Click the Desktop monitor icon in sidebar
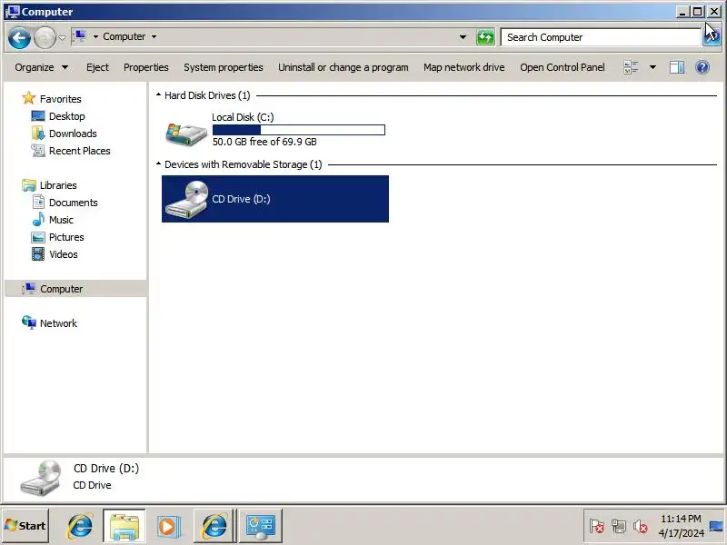Screen dimensions: 727x545 click(38, 115)
